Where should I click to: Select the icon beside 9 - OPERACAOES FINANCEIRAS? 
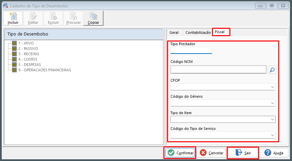pos(14,70)
